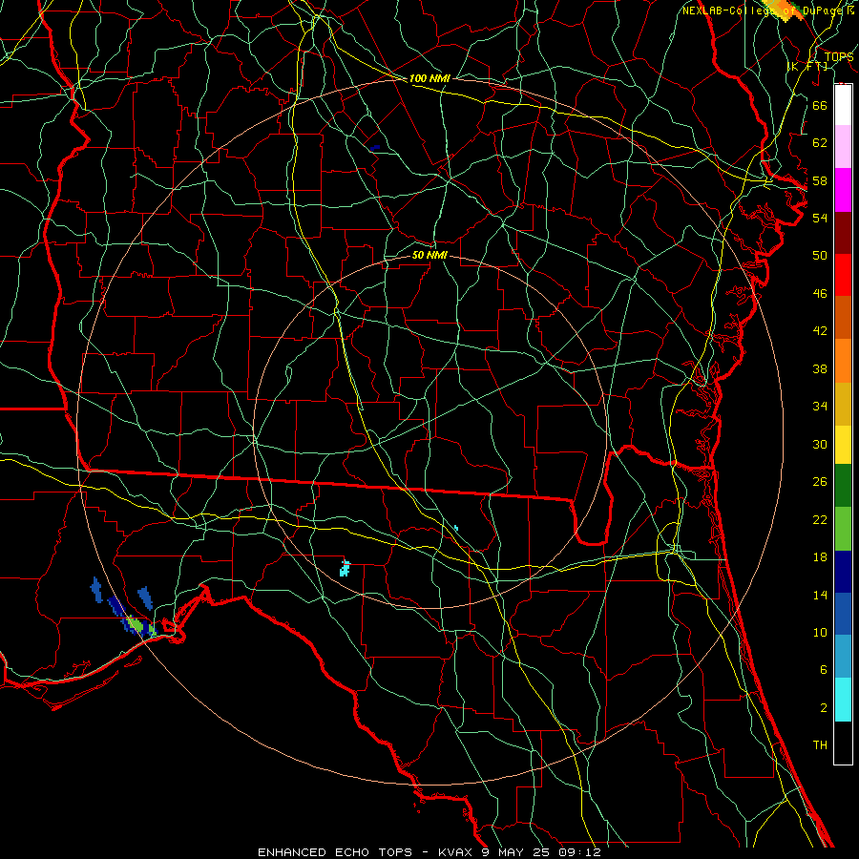Click the legend value '50'
The width and height of the screenshot is (859, 859).
[x=820, y=255]
